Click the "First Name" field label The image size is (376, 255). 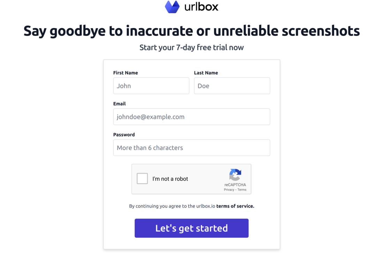125,73
